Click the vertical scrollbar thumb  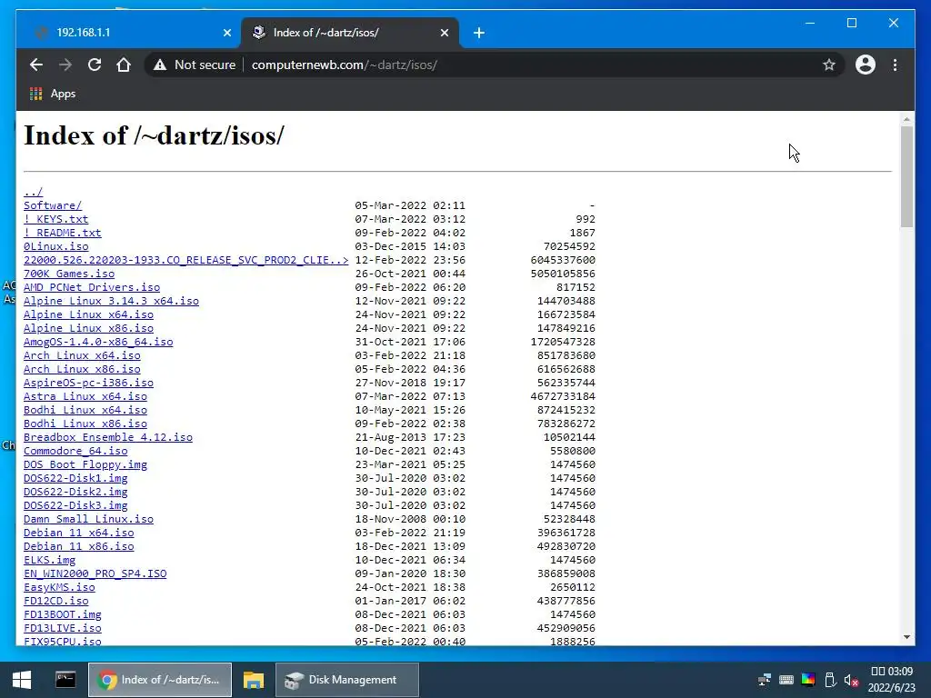point(906,176)
